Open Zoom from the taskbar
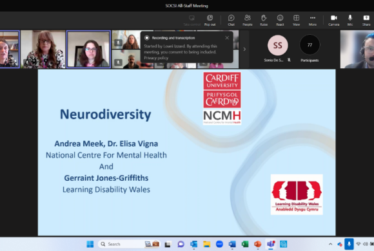Image resolution: width=374 pixels, height=251 pixels. pos(219,244)
